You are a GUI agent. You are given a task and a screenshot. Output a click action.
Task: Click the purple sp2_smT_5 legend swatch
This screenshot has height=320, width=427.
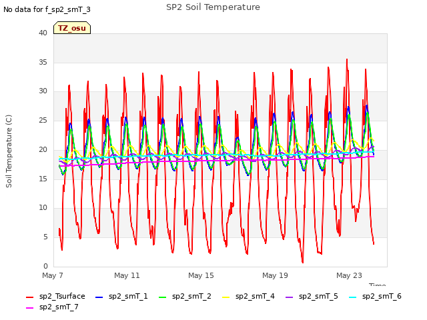pyautogui.click(x=289, y=297)
